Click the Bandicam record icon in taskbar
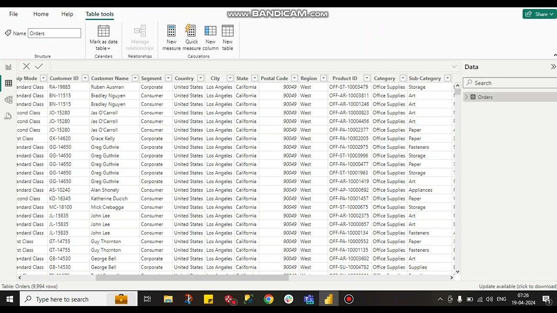 point(349,299)
